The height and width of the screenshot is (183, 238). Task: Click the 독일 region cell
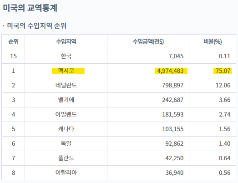tap(66, 144)
